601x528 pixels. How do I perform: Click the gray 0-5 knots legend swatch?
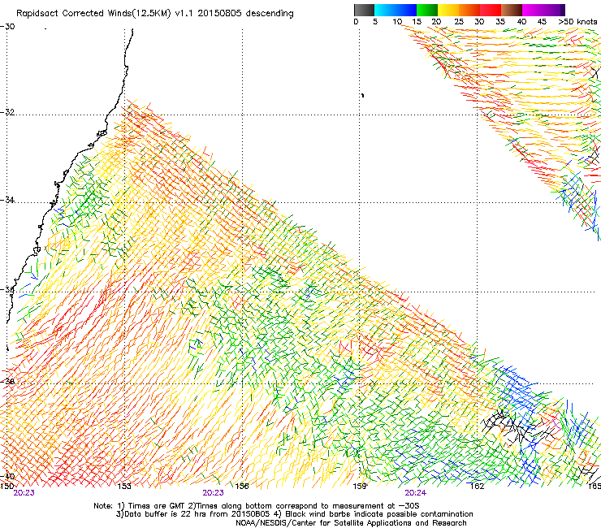coord(364,10)
